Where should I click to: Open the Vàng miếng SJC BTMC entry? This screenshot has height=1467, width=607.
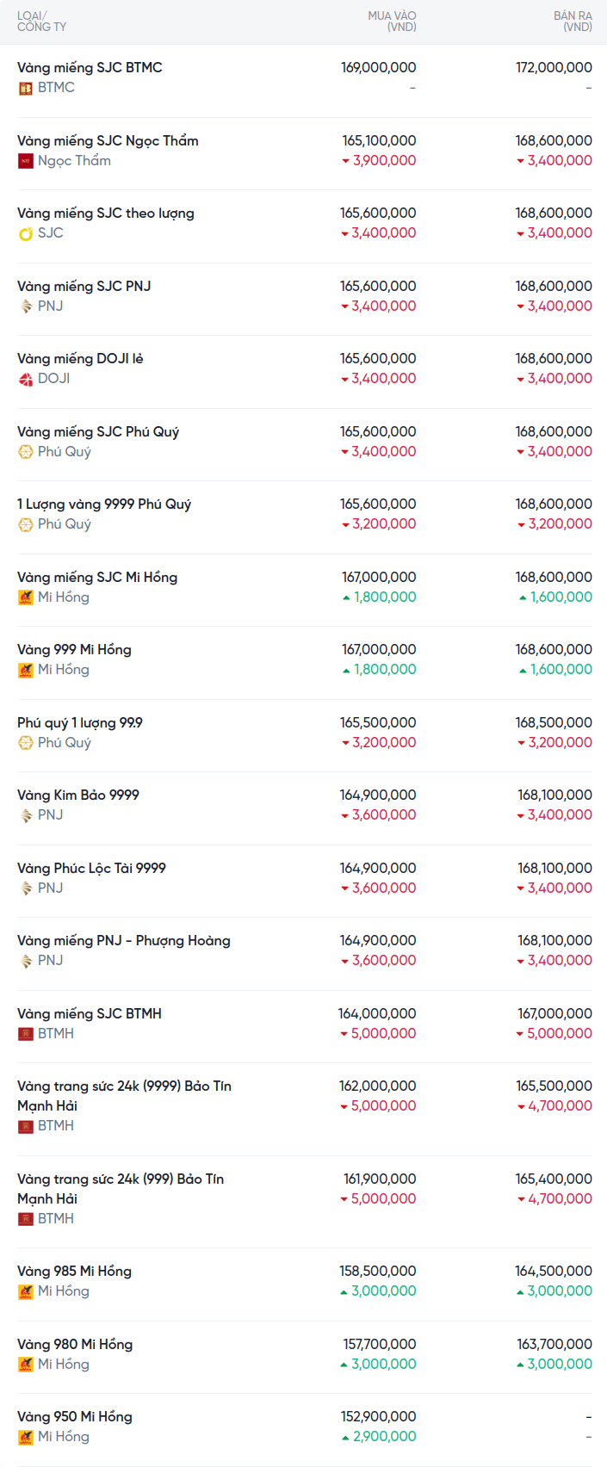(90, 67)
